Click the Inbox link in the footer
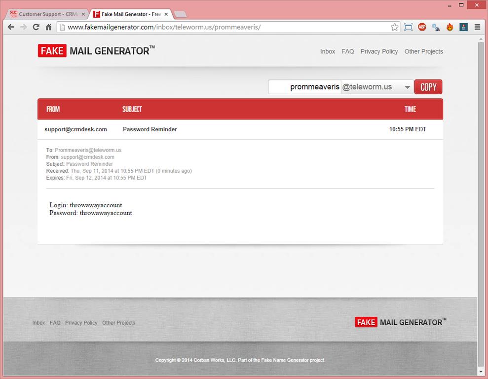488x379 pixels. tap(38, 323)
